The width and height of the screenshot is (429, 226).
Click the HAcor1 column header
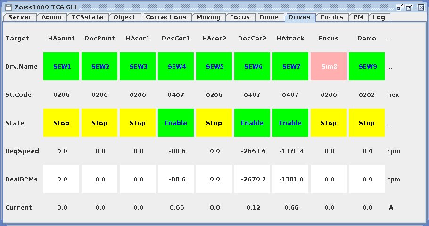pyautogui.click(x=138, y=39)
